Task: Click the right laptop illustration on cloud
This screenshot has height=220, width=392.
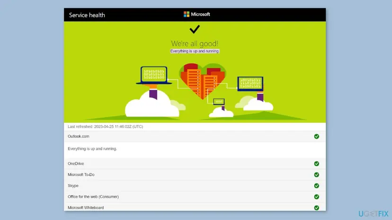Action: (x=250, y=84)
